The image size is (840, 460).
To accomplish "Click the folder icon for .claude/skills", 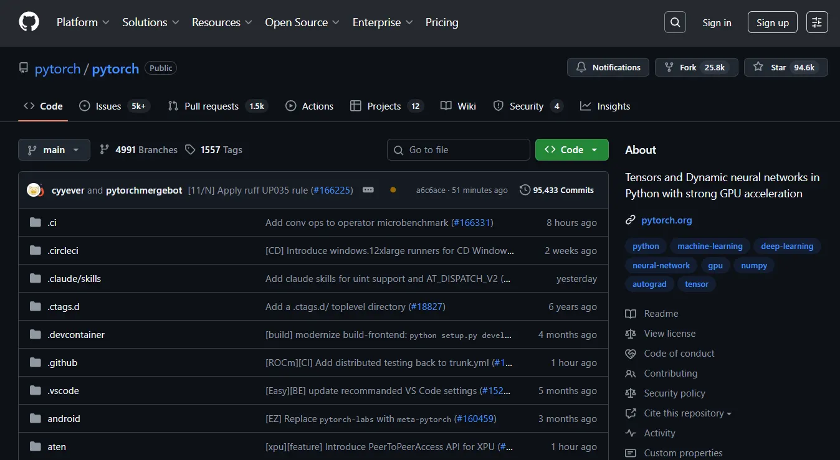I will (x=36, y=278).
